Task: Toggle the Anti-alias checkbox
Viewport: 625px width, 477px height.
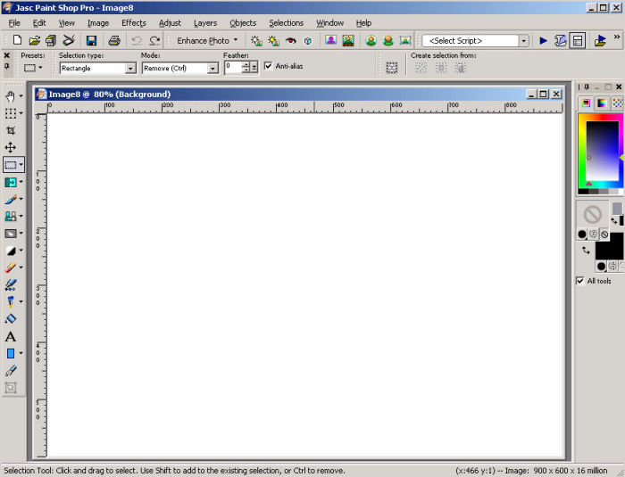Action: click(x=269, y=67)
